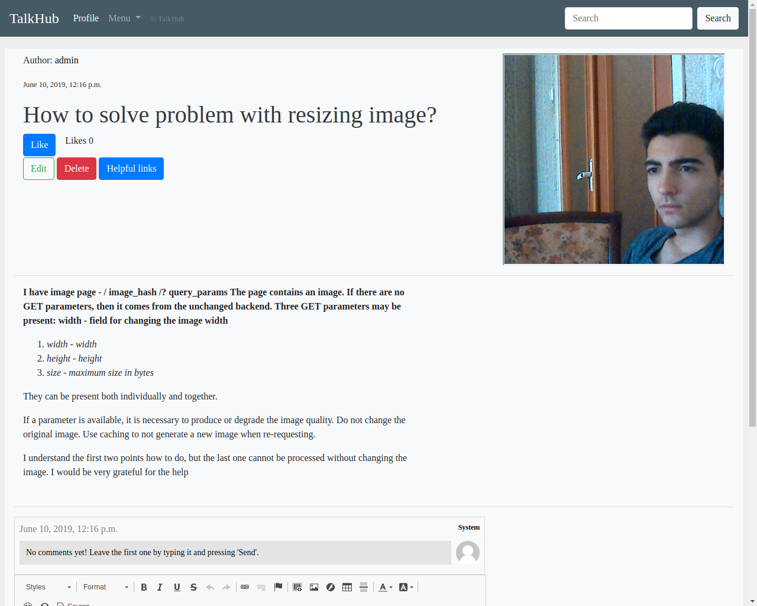Apply underline formatting in comment editor
757x606 pixels.
(x=177, y=587)
